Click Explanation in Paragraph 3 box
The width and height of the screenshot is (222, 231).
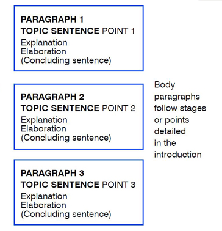coord(44,196)
